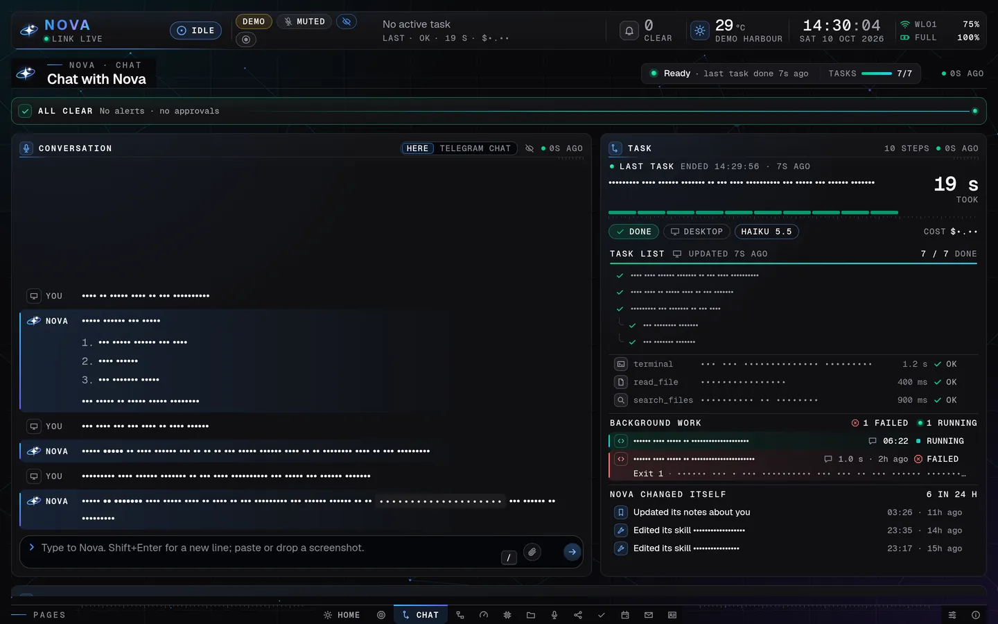Click the IDLE status button

tap(196, 31)
